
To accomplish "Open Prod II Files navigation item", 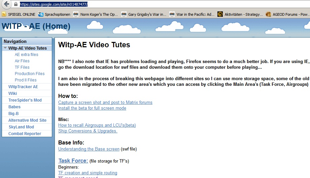I will coord(26,80).
